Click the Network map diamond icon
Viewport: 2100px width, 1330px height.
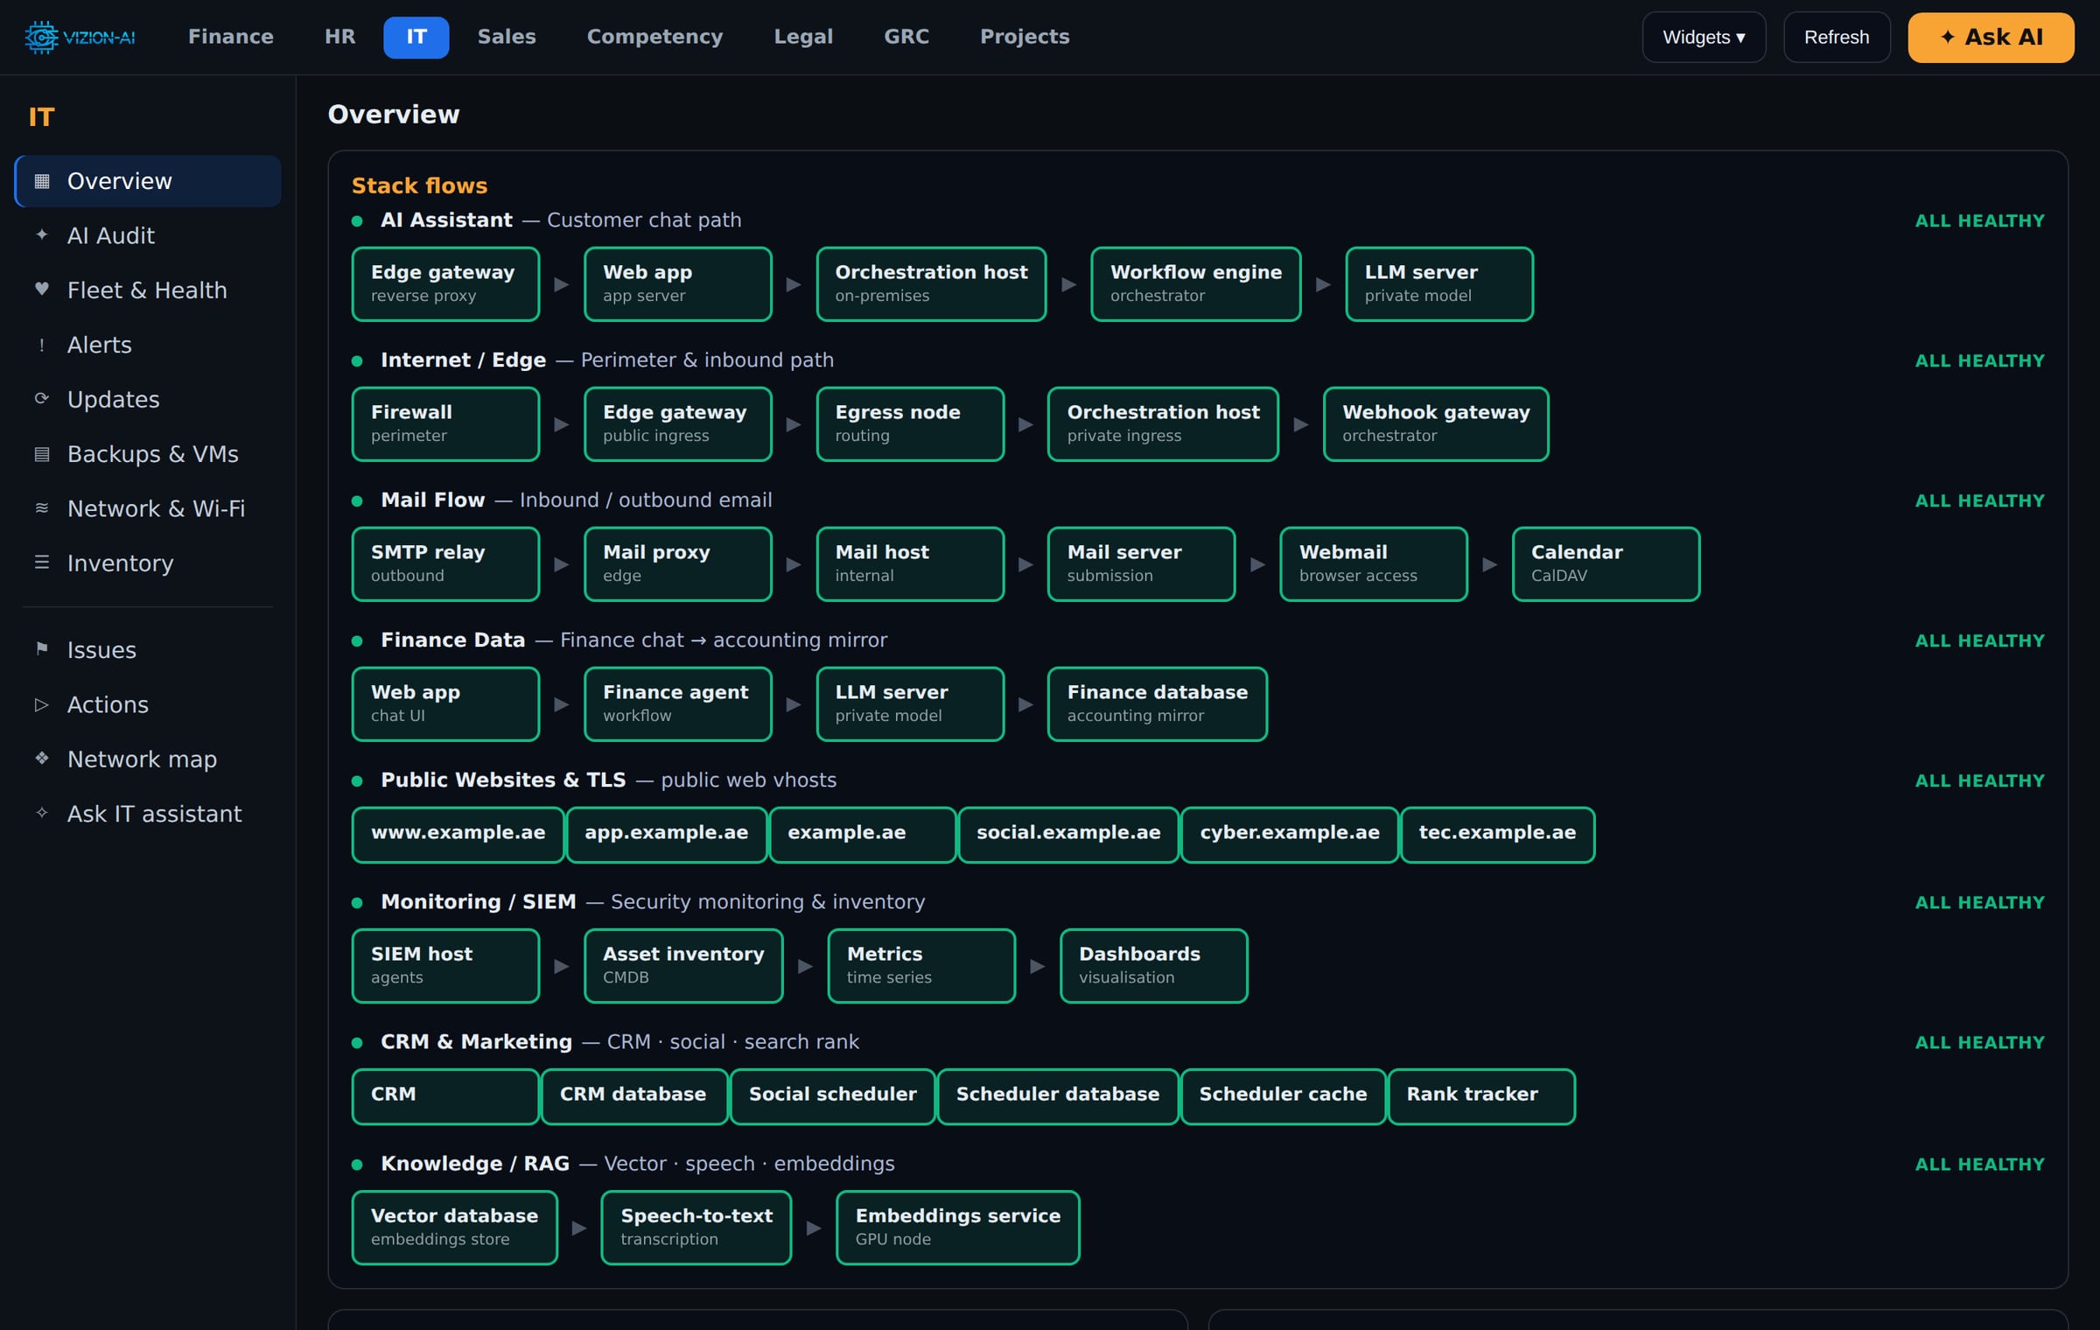point(41,758)
